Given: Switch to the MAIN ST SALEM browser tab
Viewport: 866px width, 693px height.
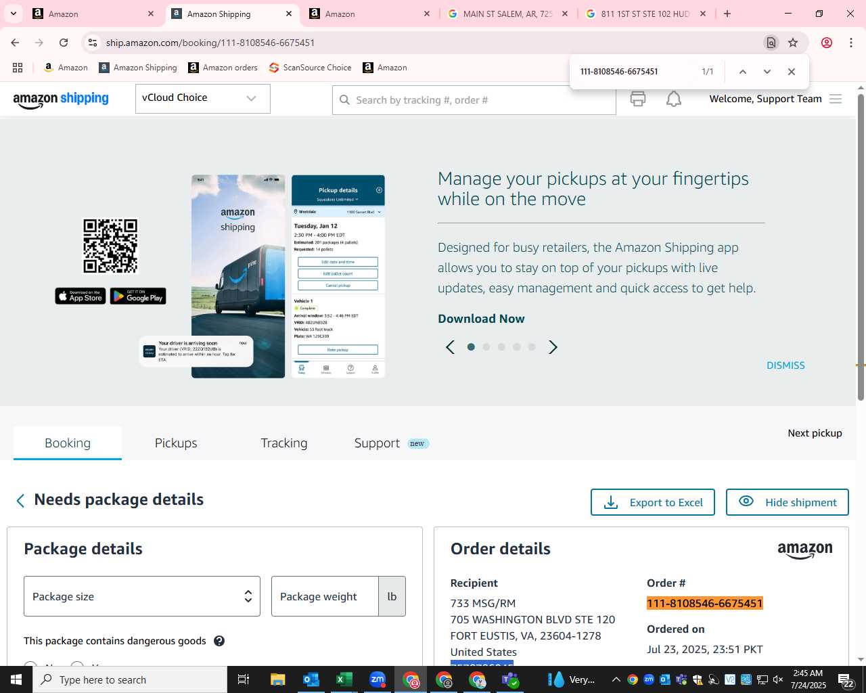Looking at the screenshot, I should pos(508,14).
